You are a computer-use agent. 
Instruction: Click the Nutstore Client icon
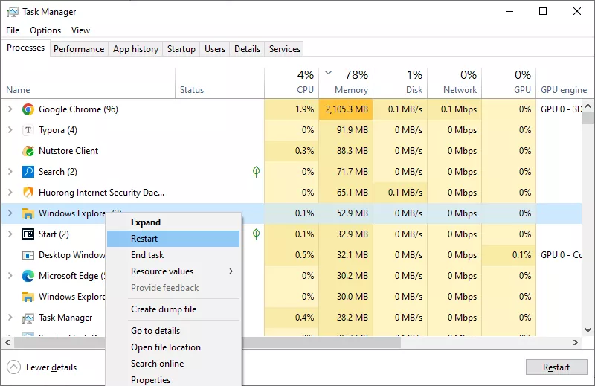coord(28,151)
